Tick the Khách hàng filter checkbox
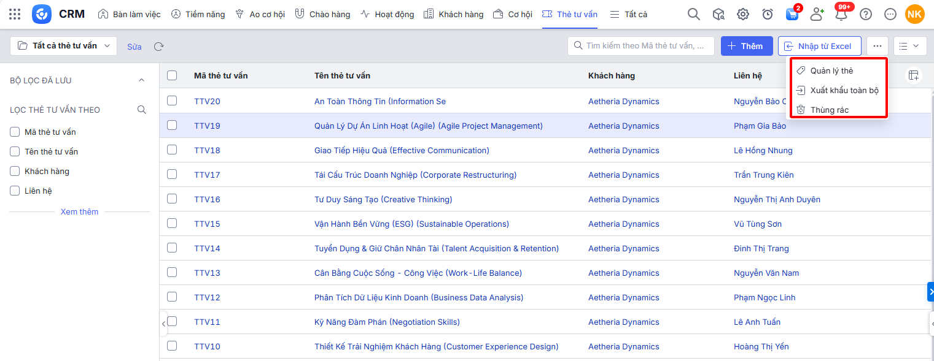The width and height of the screenshot is (934, 361). [15, 171]
